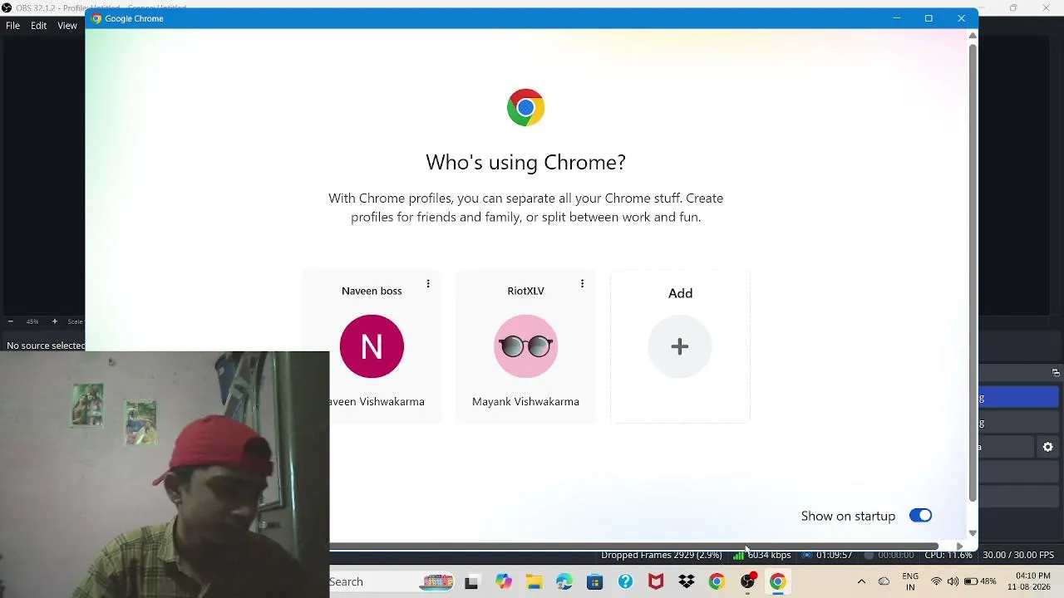Click the Chrome window title bar icon

pos(96,18)
